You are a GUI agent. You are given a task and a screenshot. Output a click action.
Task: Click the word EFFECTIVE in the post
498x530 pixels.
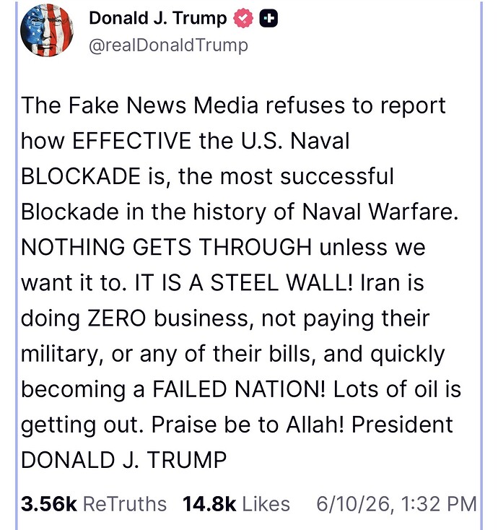(132, 141)
